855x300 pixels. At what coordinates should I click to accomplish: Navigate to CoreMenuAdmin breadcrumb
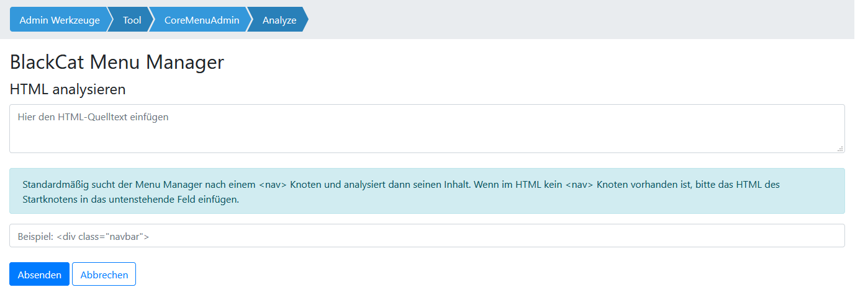point(202,20)
